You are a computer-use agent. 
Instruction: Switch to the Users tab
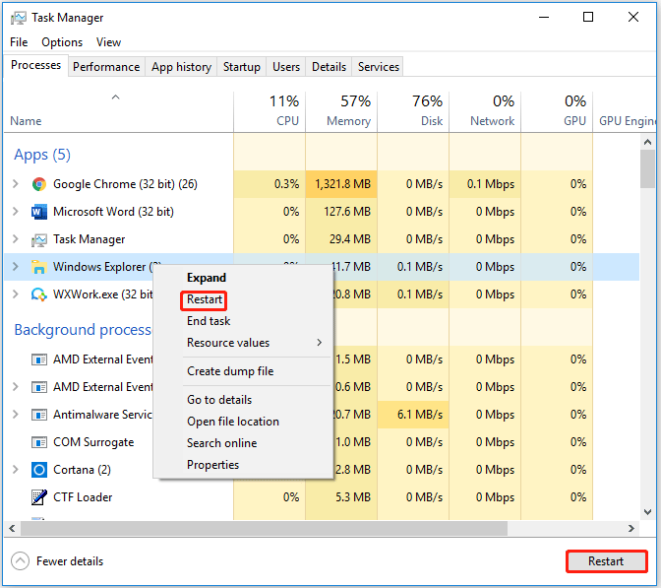point(286,67)
